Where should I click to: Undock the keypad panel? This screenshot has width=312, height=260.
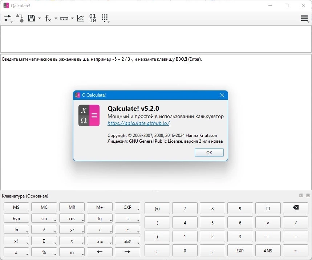pyautogui.click(x=301, y=195)
